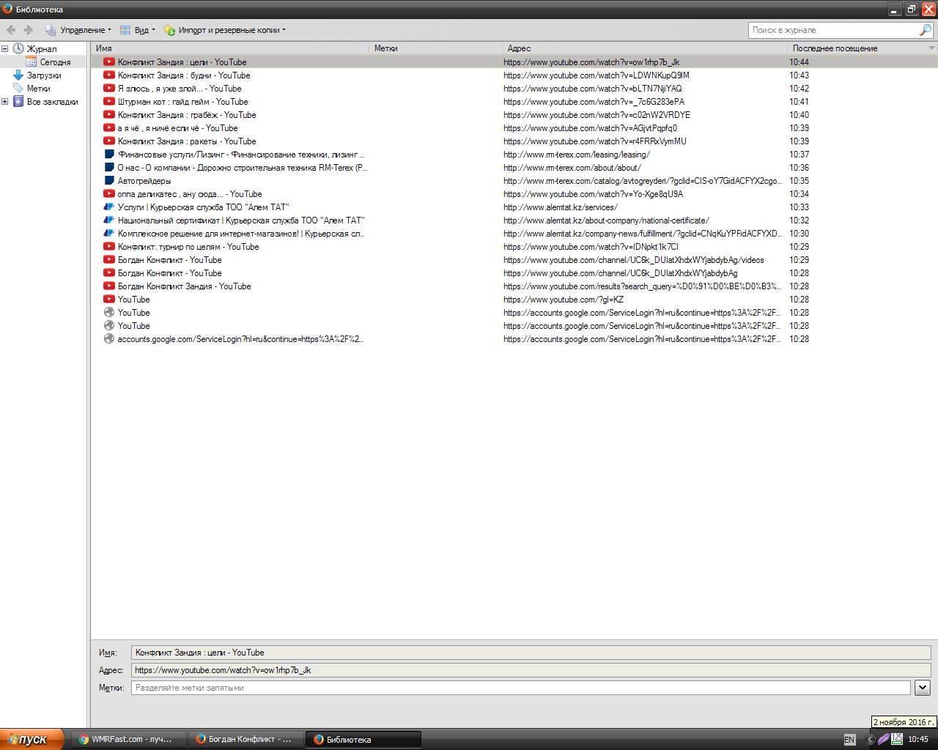Select row Штурман кот : гайд гейм
Screen dimensions: 938x750
point(514,102)
